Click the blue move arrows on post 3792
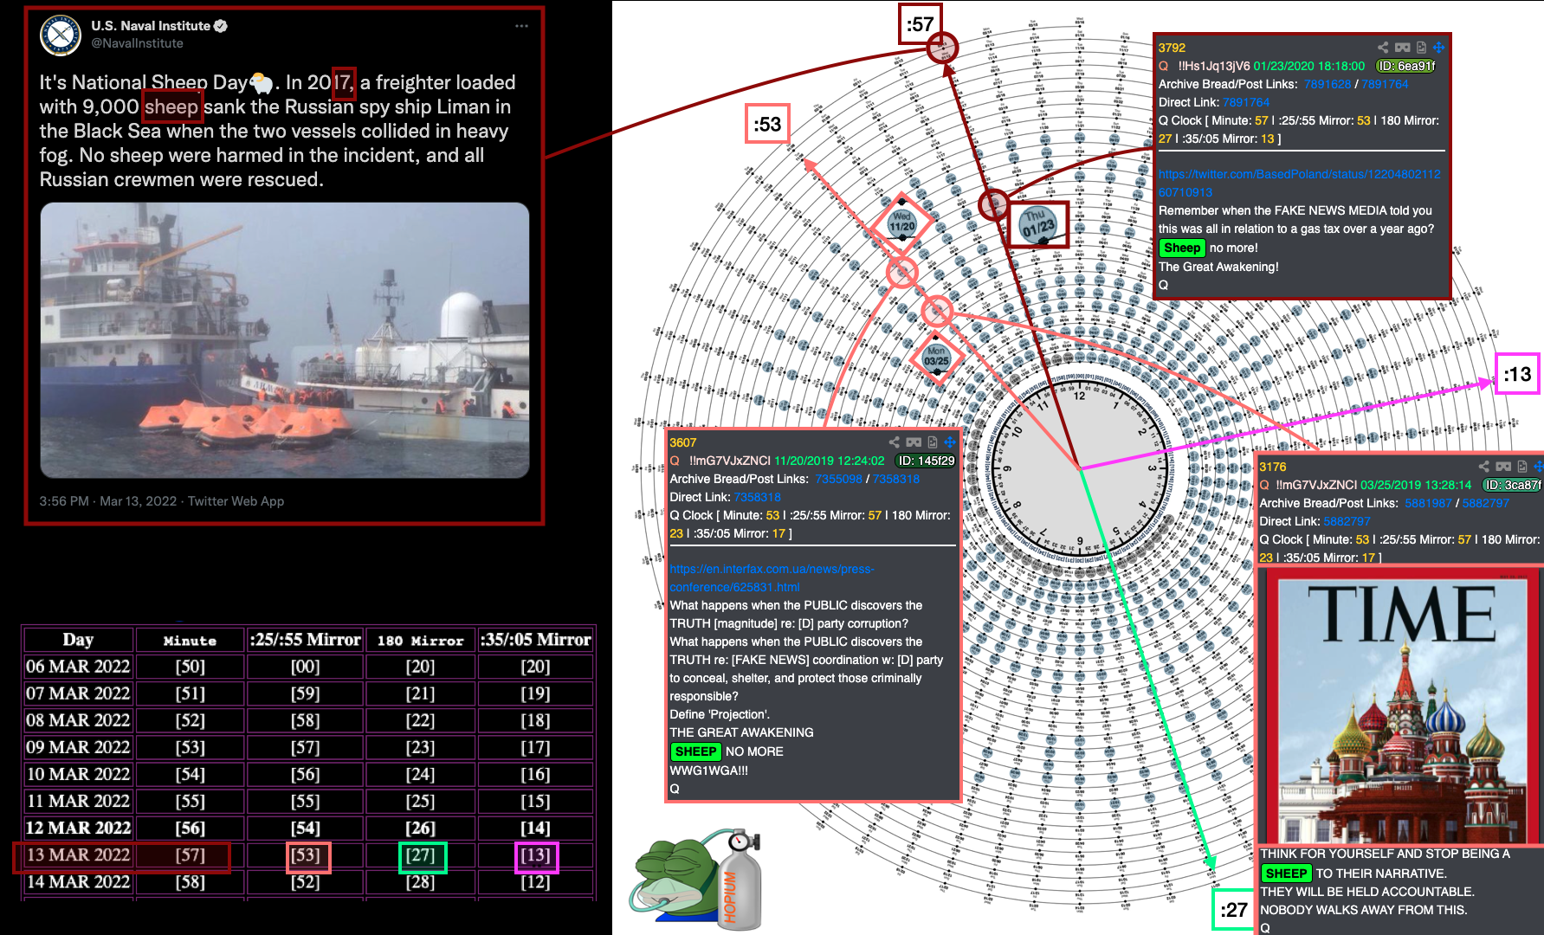Viewport: 1544px width, 935px height. click(x=1438, y=48)
